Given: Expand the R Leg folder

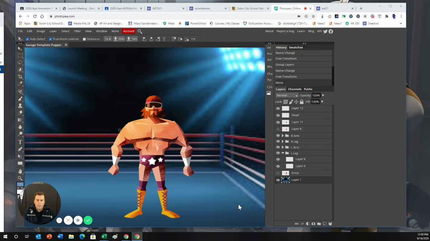Looking at the screenshot, I should [283, 142].
